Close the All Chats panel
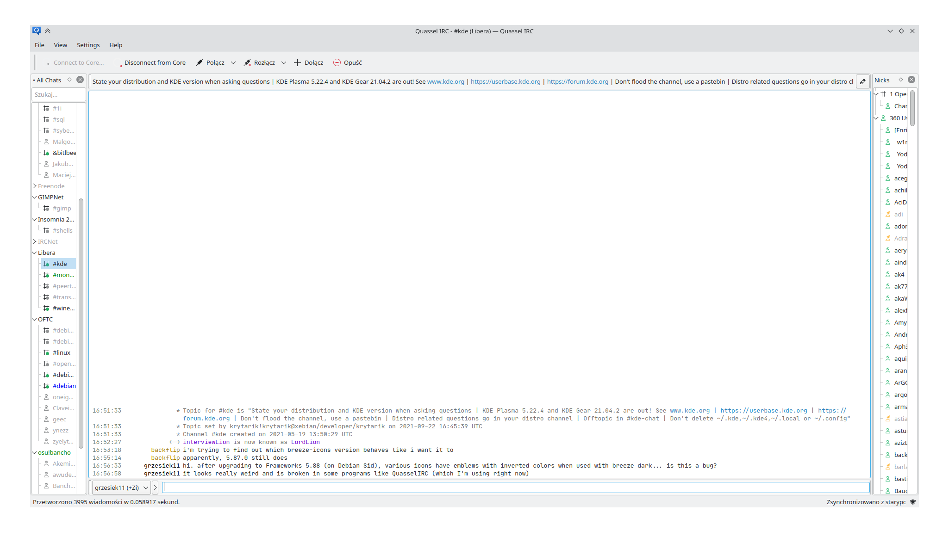This screenshot has width=949, height=543. [x=80, y=80]
